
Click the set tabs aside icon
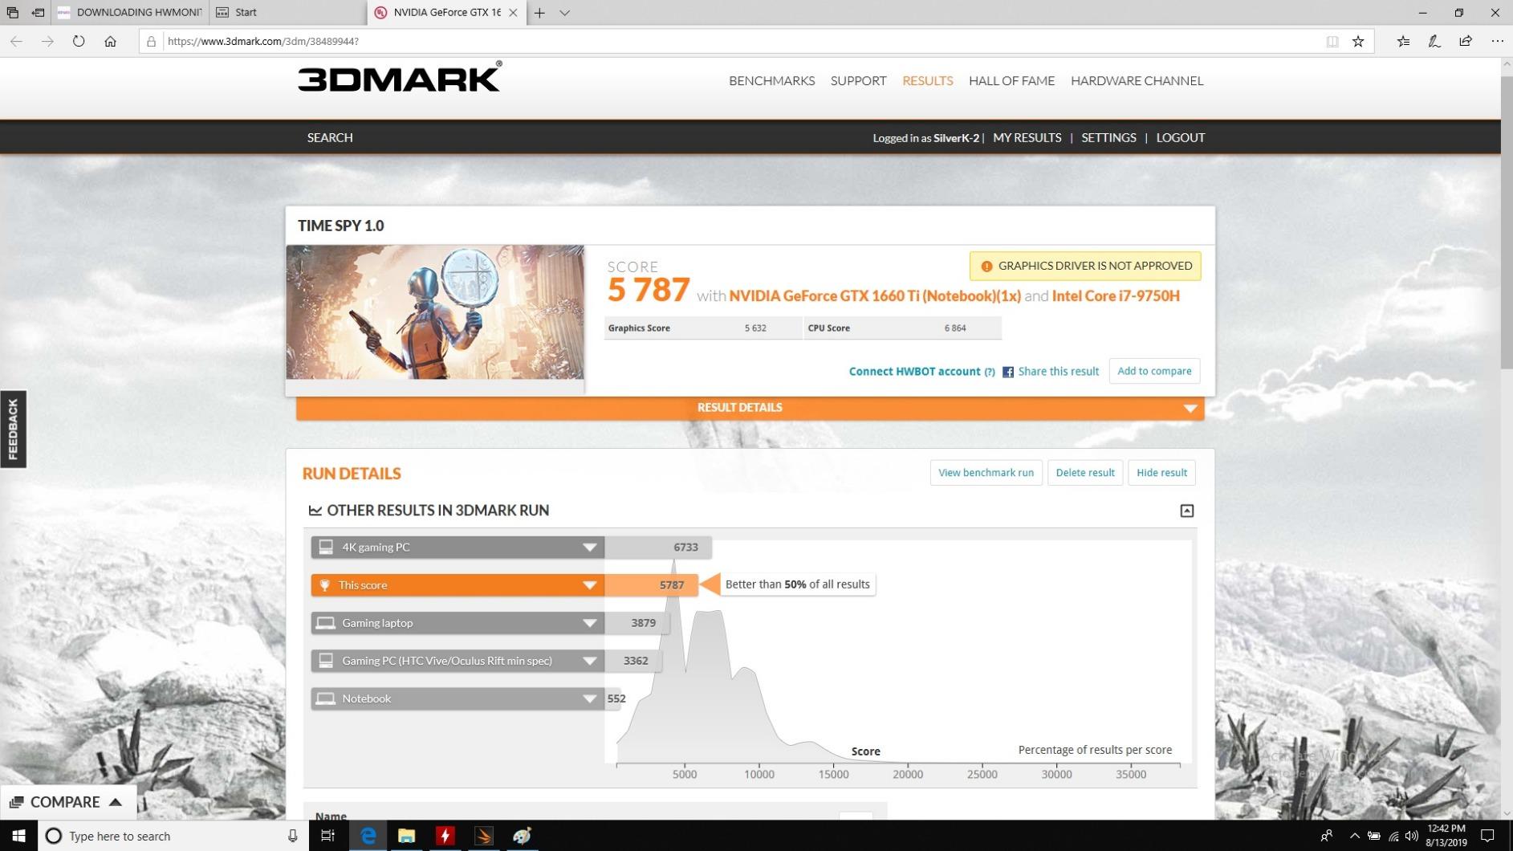coord(38,12)
